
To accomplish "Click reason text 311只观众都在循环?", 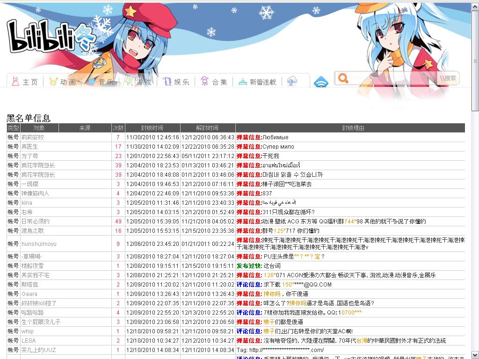I will pos(288,212).
